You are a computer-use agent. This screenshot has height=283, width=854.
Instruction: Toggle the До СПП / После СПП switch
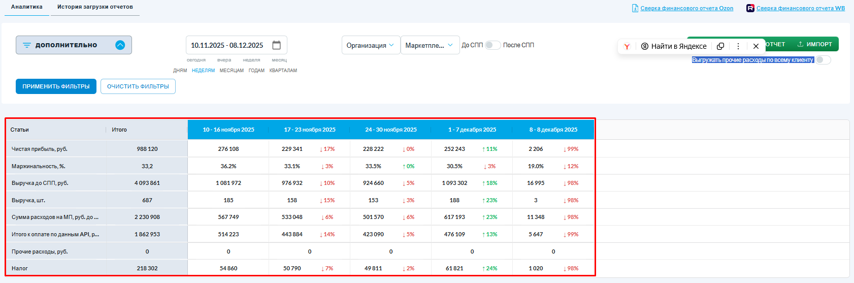tap(492, 45)
